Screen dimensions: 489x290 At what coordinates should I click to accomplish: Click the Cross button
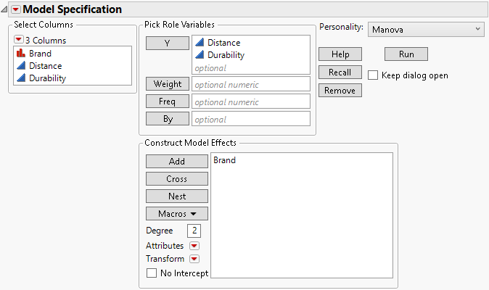(177, 179)
